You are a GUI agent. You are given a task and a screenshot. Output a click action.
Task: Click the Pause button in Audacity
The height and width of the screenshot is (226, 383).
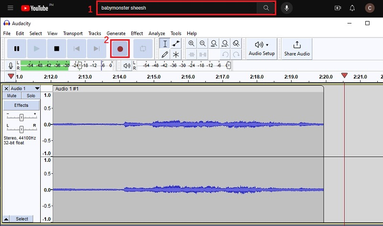17,49
